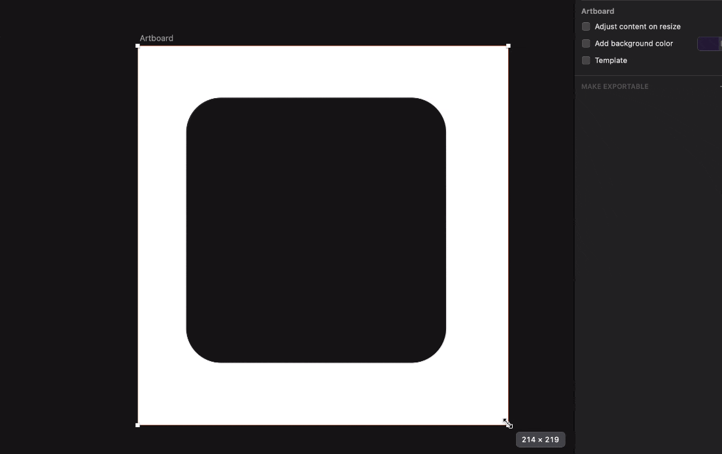The width and height of the screenshot is (722, 454).
Task: Click the Artboard title label to rename it
Action: 156,38
